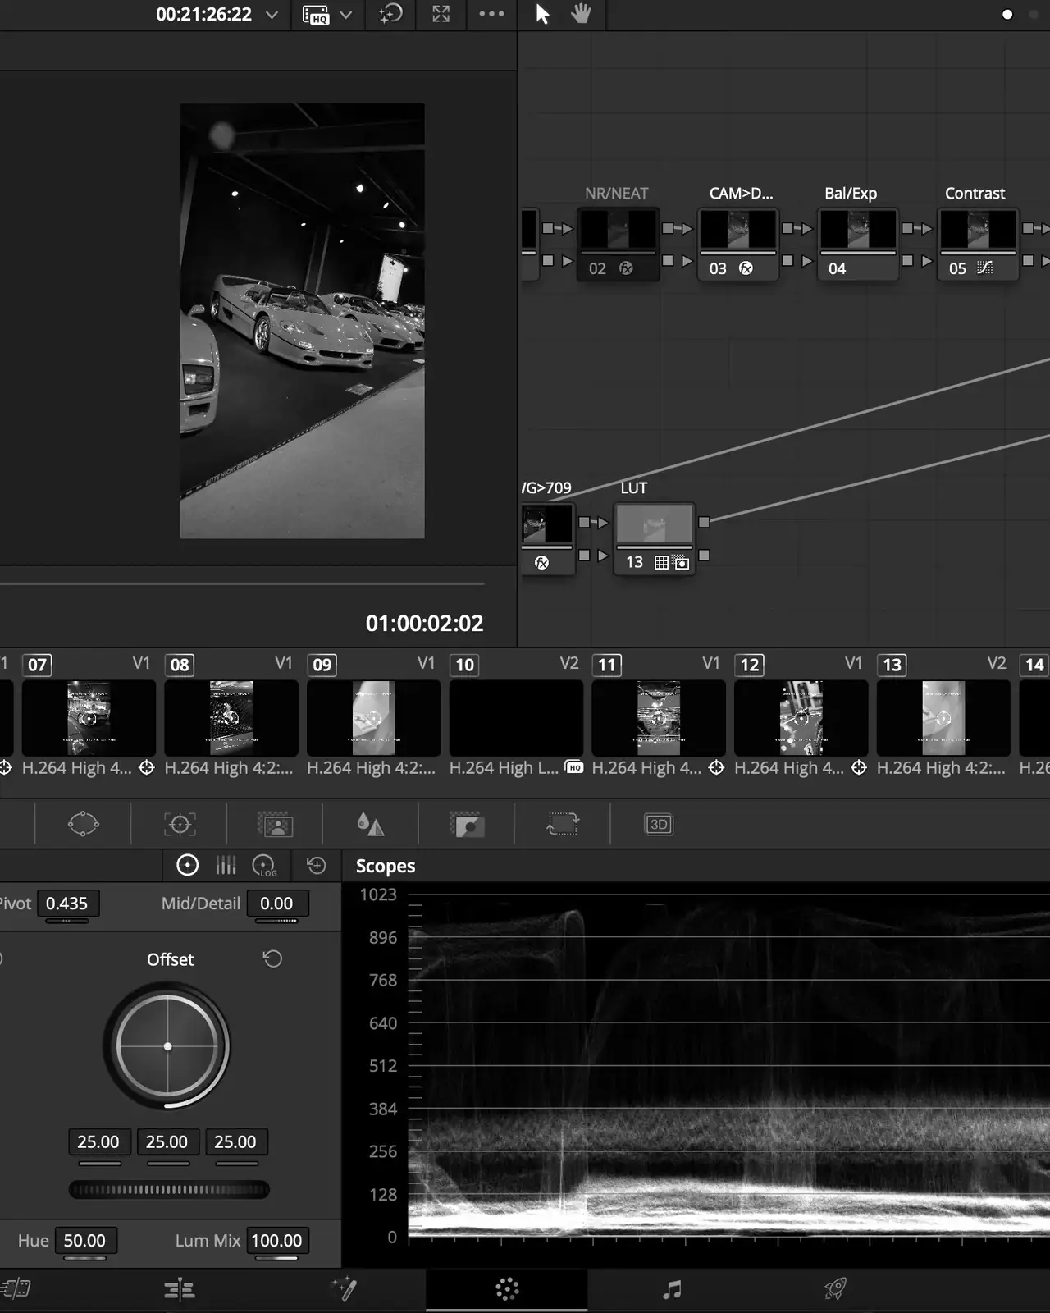Click the Offset color wheel center point
The image size is (1050, 1313).
pyautogui.click(x=167, y=1046)
